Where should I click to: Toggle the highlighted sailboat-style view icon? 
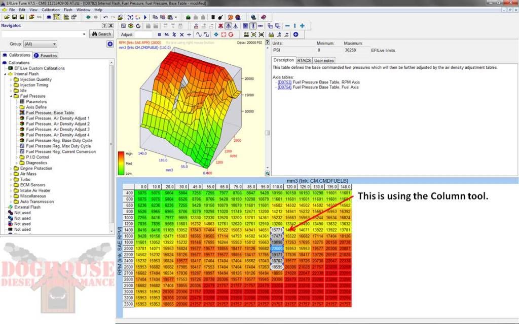[229, 26]
